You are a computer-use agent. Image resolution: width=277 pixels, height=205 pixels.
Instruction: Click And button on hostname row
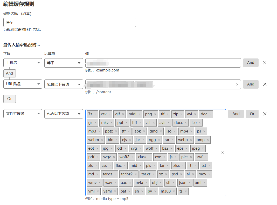(251, 63)
